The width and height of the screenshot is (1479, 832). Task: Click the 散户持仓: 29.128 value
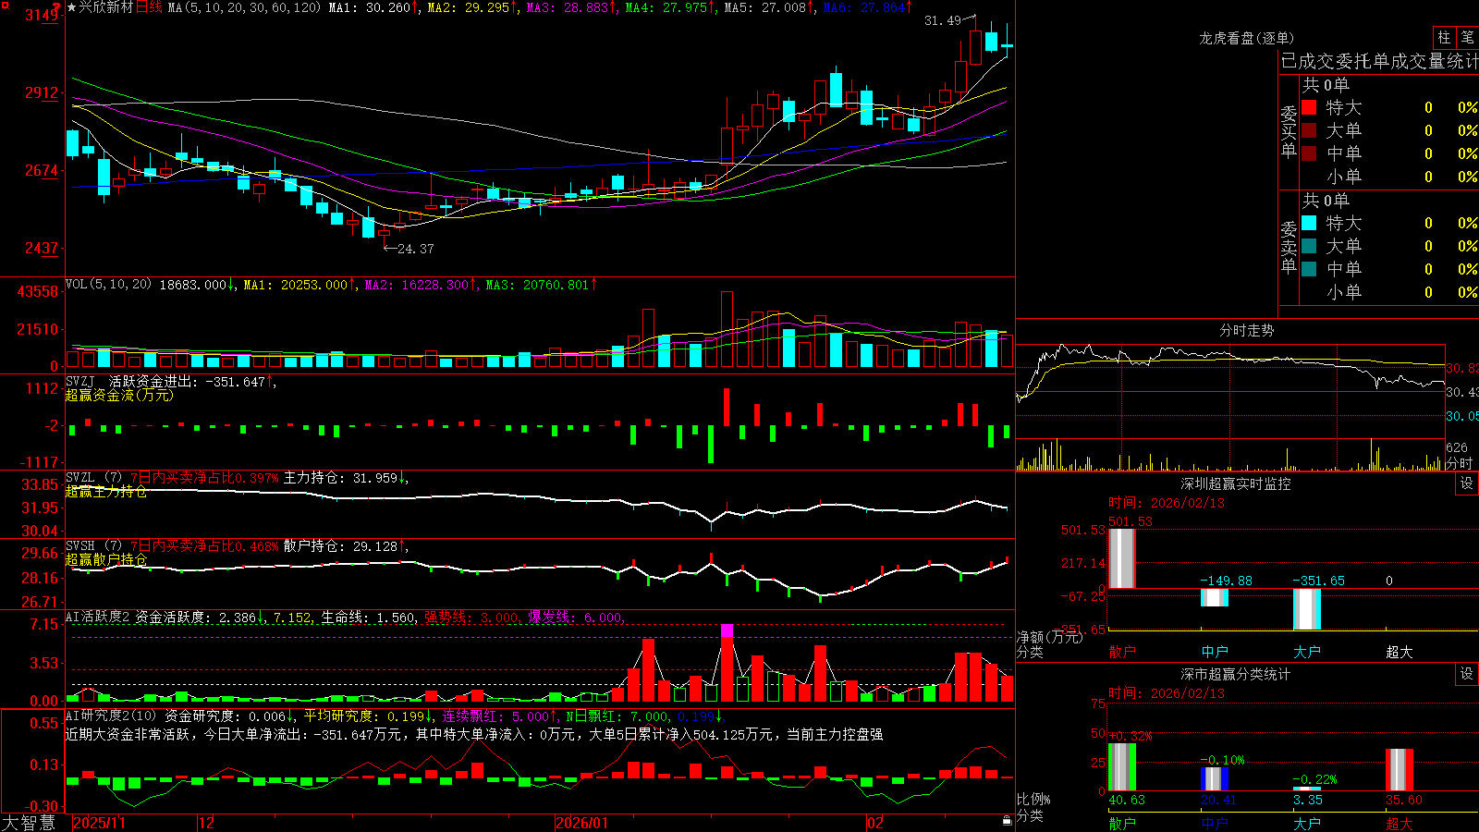340,546
